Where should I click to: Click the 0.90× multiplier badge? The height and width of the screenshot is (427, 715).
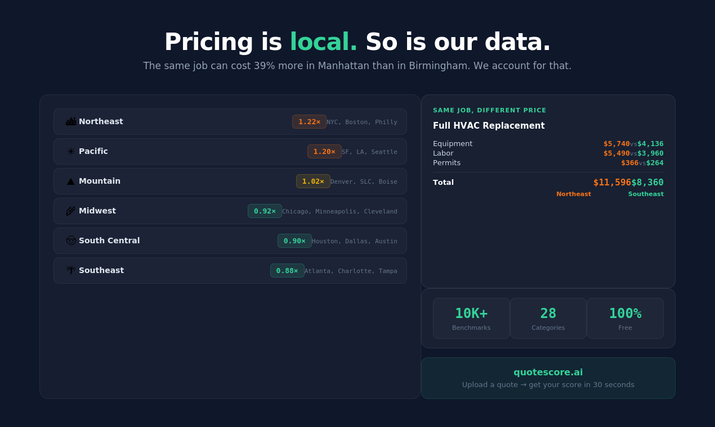click(294, 241)
